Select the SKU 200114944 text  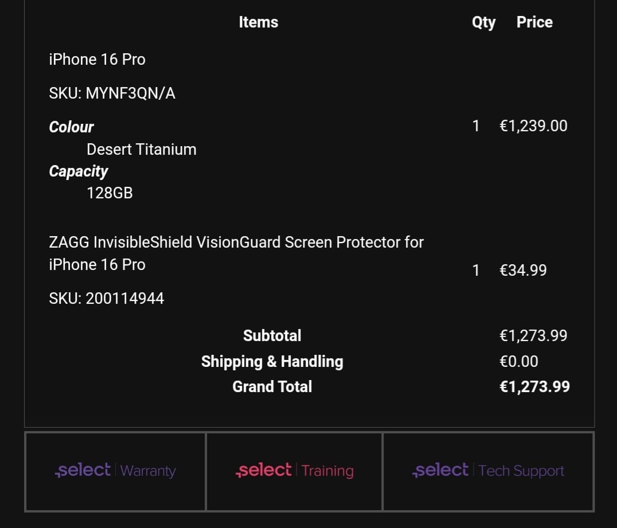coord(106,298)
